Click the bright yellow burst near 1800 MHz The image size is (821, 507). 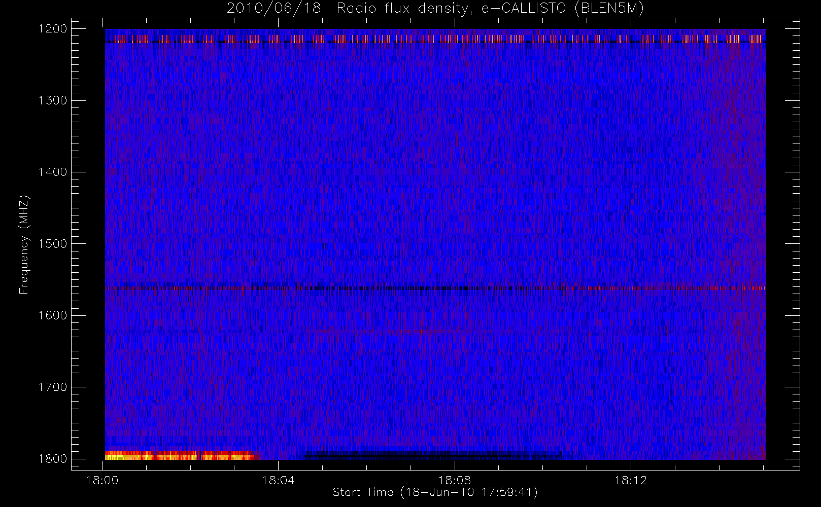(x=182, y=455)
